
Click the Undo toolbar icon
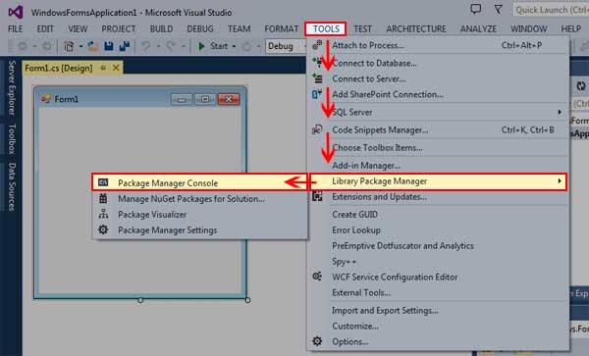point(145,46)
